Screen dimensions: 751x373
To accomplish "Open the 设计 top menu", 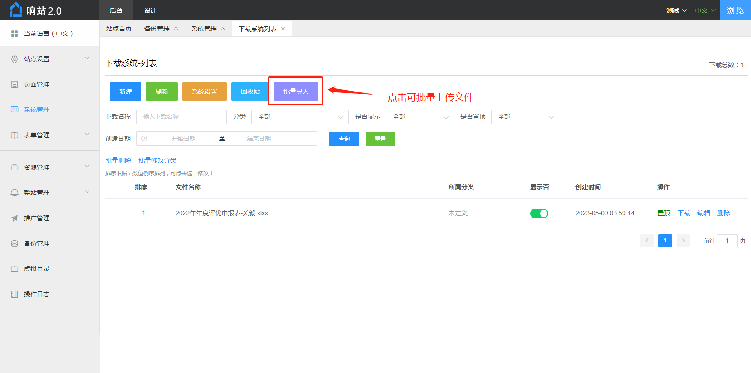I will pyautogui.click(x=150, y=10).
